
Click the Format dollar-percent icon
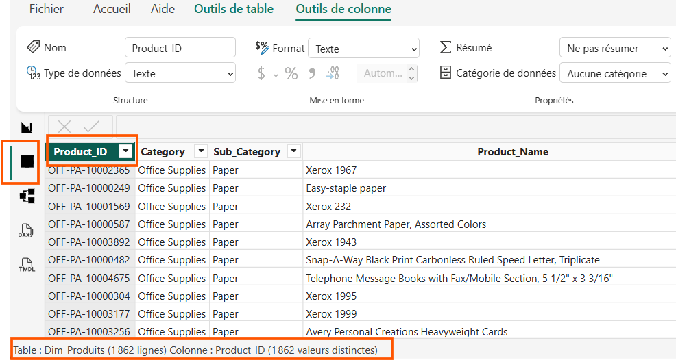pos(262,47)
